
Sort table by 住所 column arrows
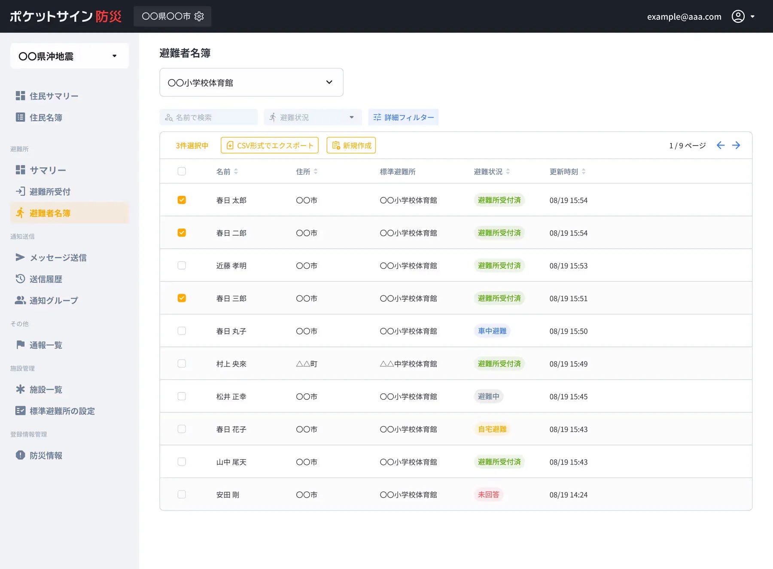coord(316,171)
